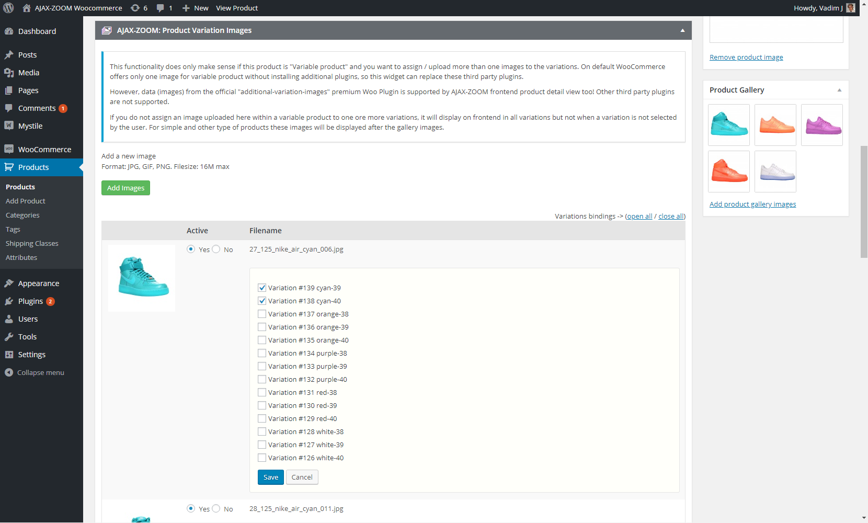Viewport: 868px width, 523px height.
Task: Click the page vertical scrollbar thumb
Action: 864,202
